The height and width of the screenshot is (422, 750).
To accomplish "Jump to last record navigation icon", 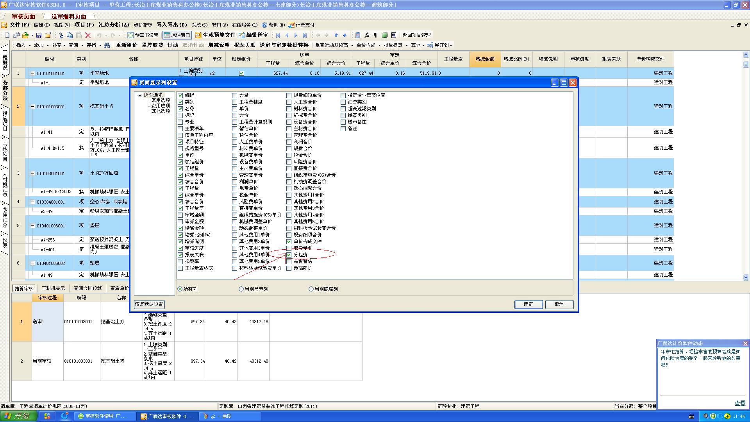I will click(305, 35).
